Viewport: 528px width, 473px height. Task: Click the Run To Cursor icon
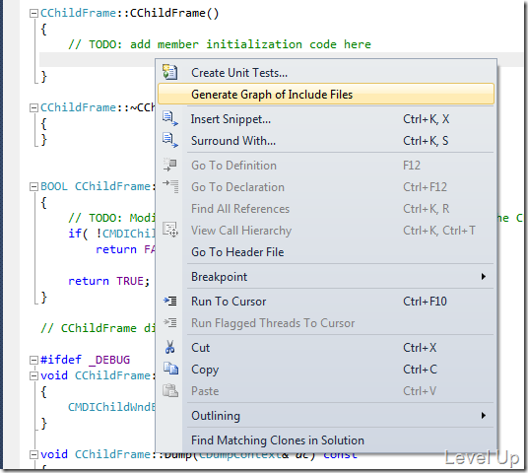point(170,301)
